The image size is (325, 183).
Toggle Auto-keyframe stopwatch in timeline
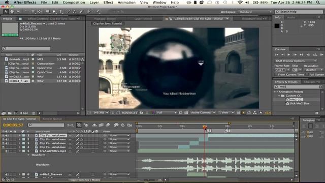pyautogui.click(x=123, y=125)
